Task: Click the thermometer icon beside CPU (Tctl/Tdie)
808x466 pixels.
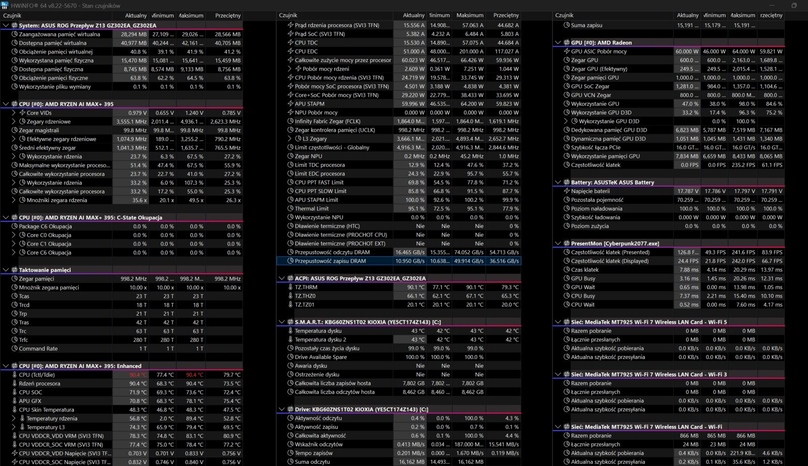Action: click(x=15, y=375)
